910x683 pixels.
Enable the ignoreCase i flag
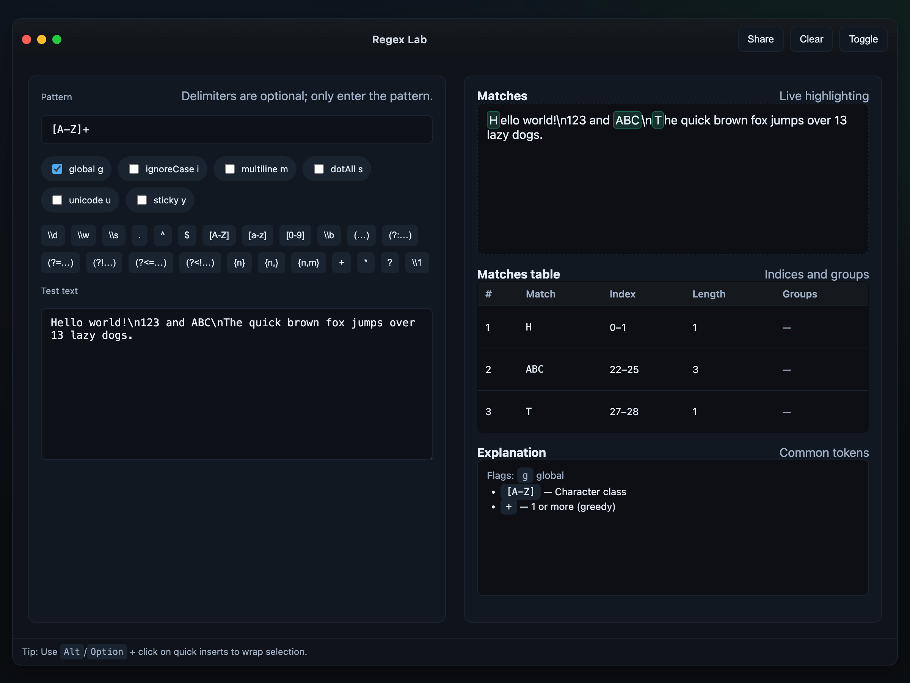(134, 169)
